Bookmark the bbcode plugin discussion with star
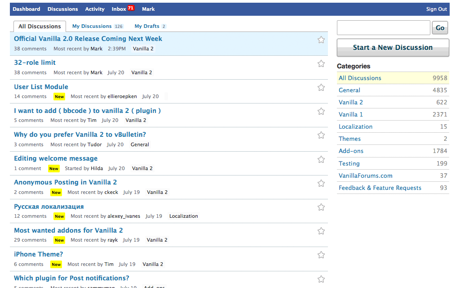 (x=321, y=111)
